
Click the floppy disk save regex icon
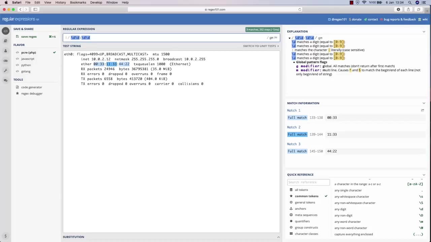click(18, 36)
